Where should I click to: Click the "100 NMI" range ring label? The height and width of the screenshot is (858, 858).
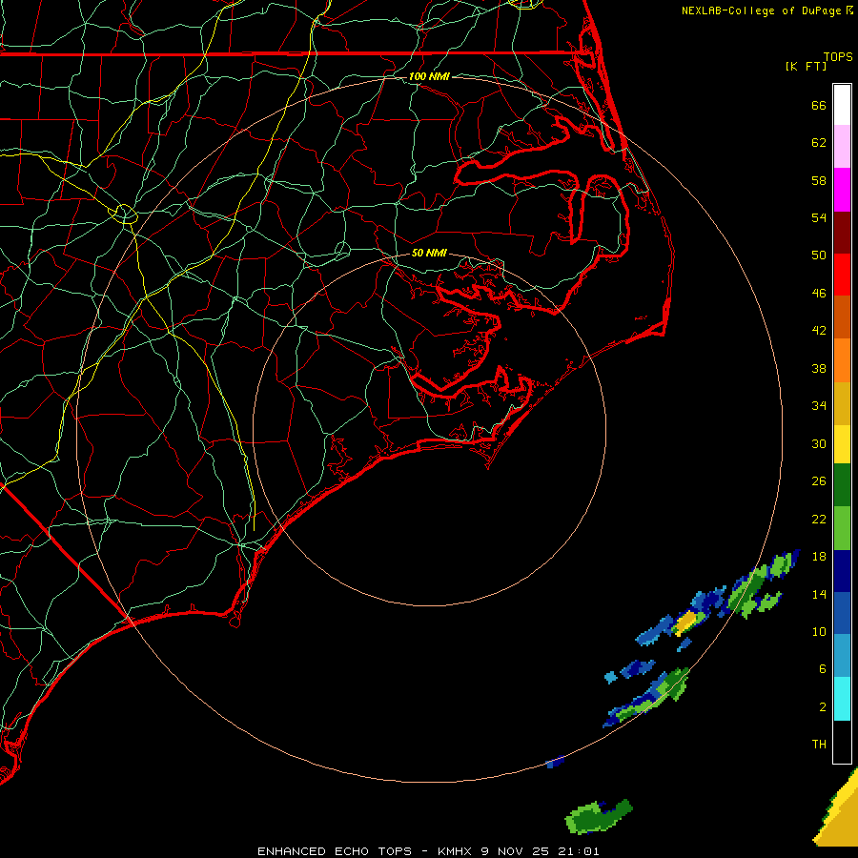pos(429,76)
